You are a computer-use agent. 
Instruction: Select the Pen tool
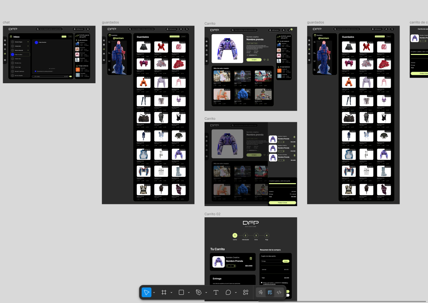(x=199, y=292)
